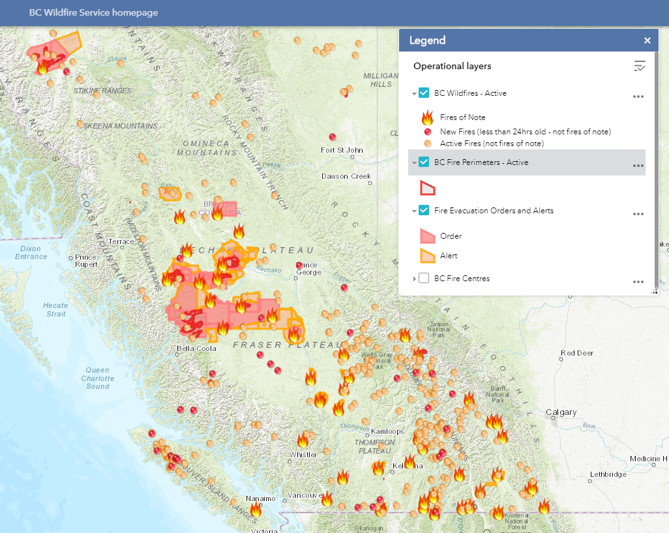669x533 pixels.
Task: Click the fire of note marker beside Nanaimo
Action: [256, 510]
